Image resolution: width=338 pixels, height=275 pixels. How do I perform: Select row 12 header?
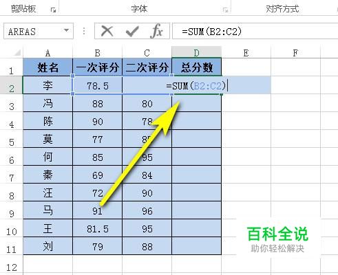[12, 265]
